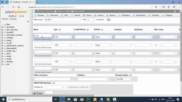Toggle Null checkbox in the last column row

pyautogui.click(x=156, y=70)
